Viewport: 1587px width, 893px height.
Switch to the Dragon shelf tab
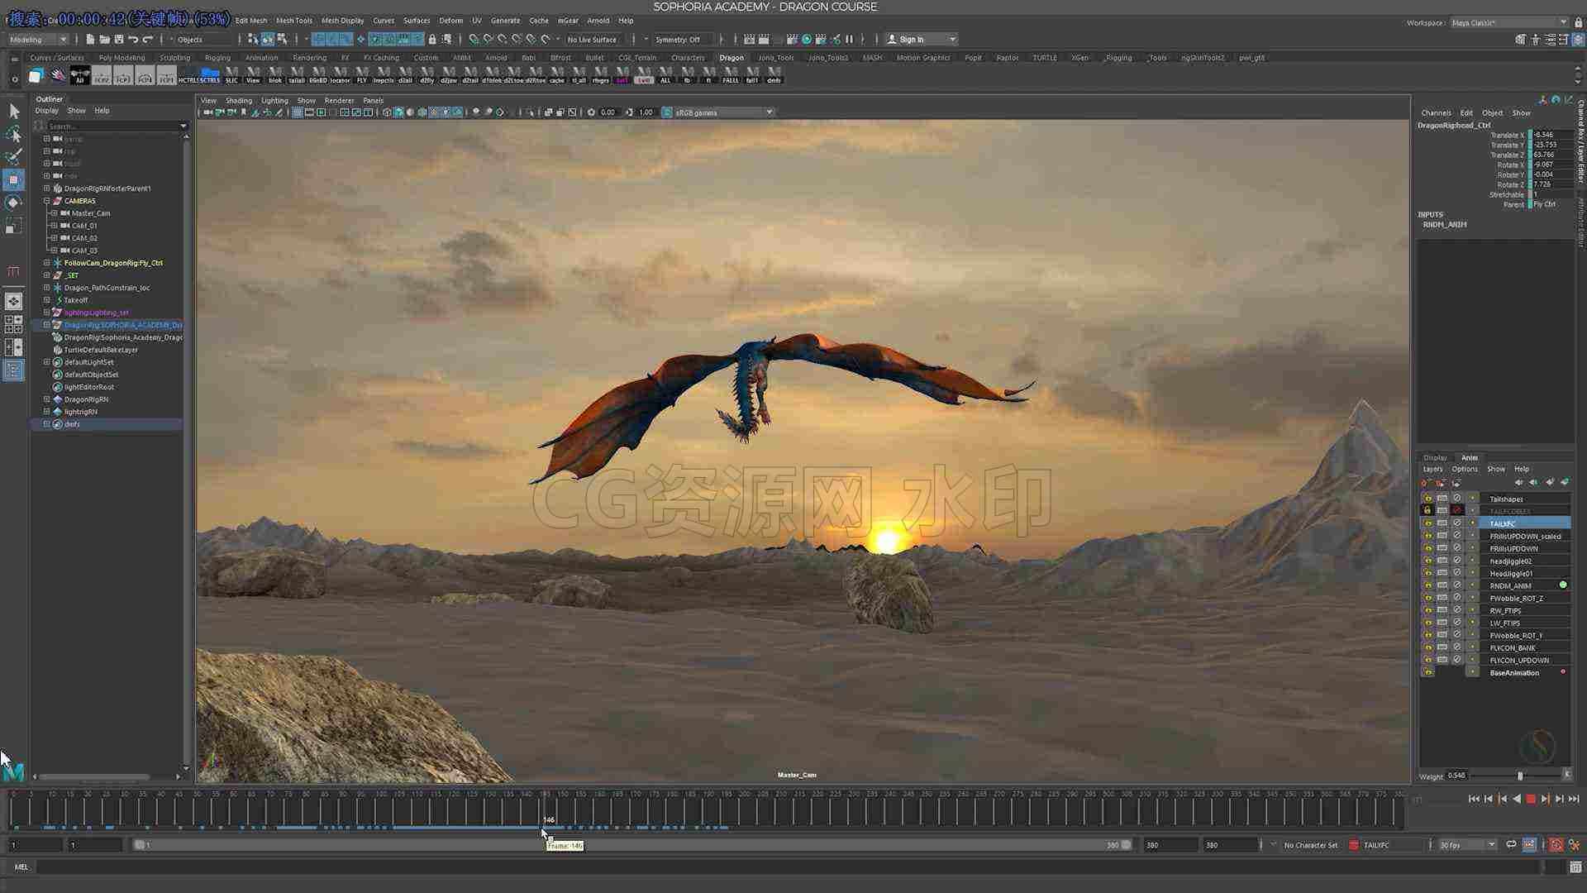[x=732, y=58]
